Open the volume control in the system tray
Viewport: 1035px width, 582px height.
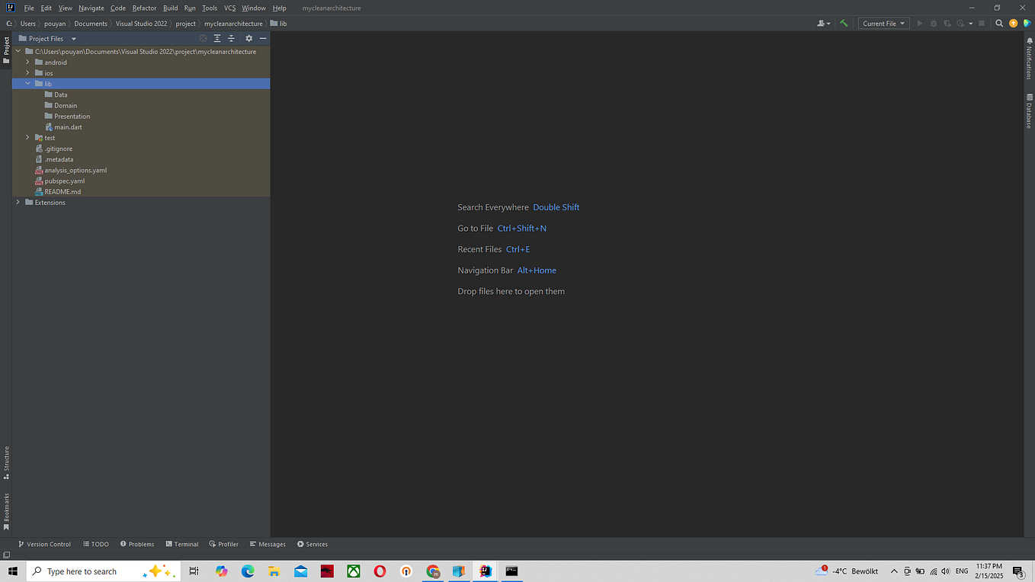(945, 571)
